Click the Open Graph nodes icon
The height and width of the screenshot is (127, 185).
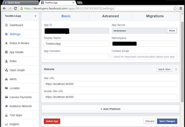(6, 70)
